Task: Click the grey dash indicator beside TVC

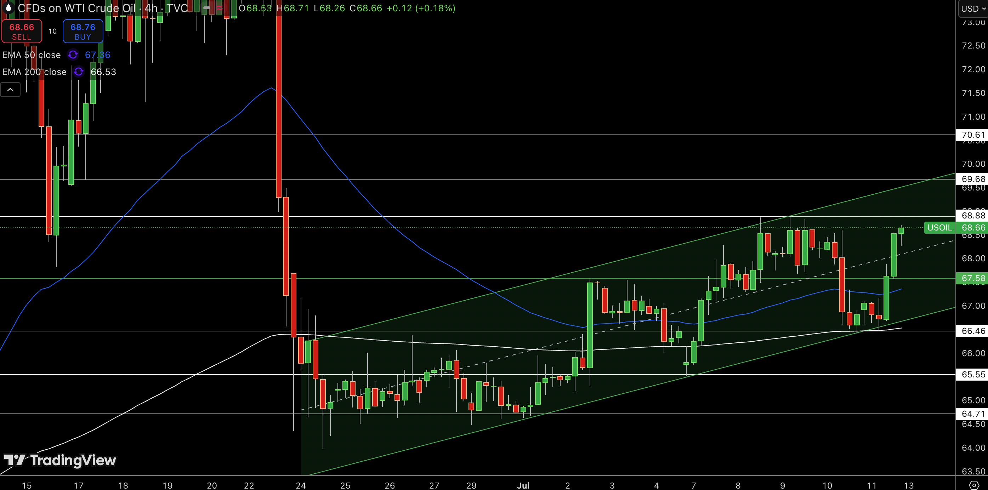Action: 207,8
